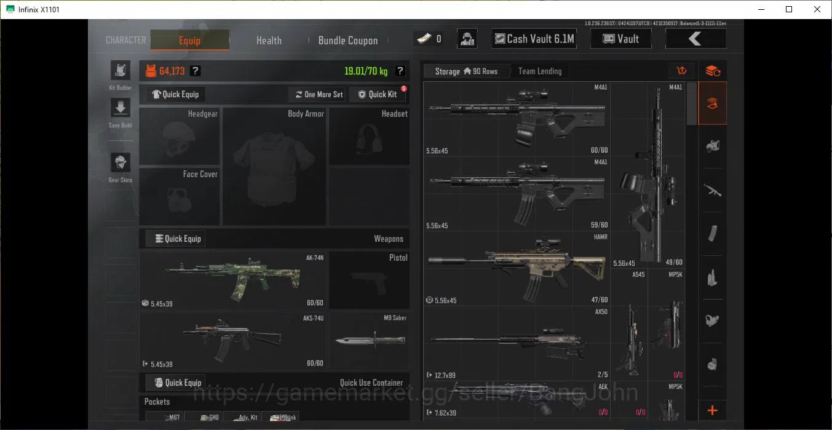Image resolution: width=832 pixels, height=430 pixels.
Task: Filter storage by ammunition bullets
Action: tap(713, 277)
